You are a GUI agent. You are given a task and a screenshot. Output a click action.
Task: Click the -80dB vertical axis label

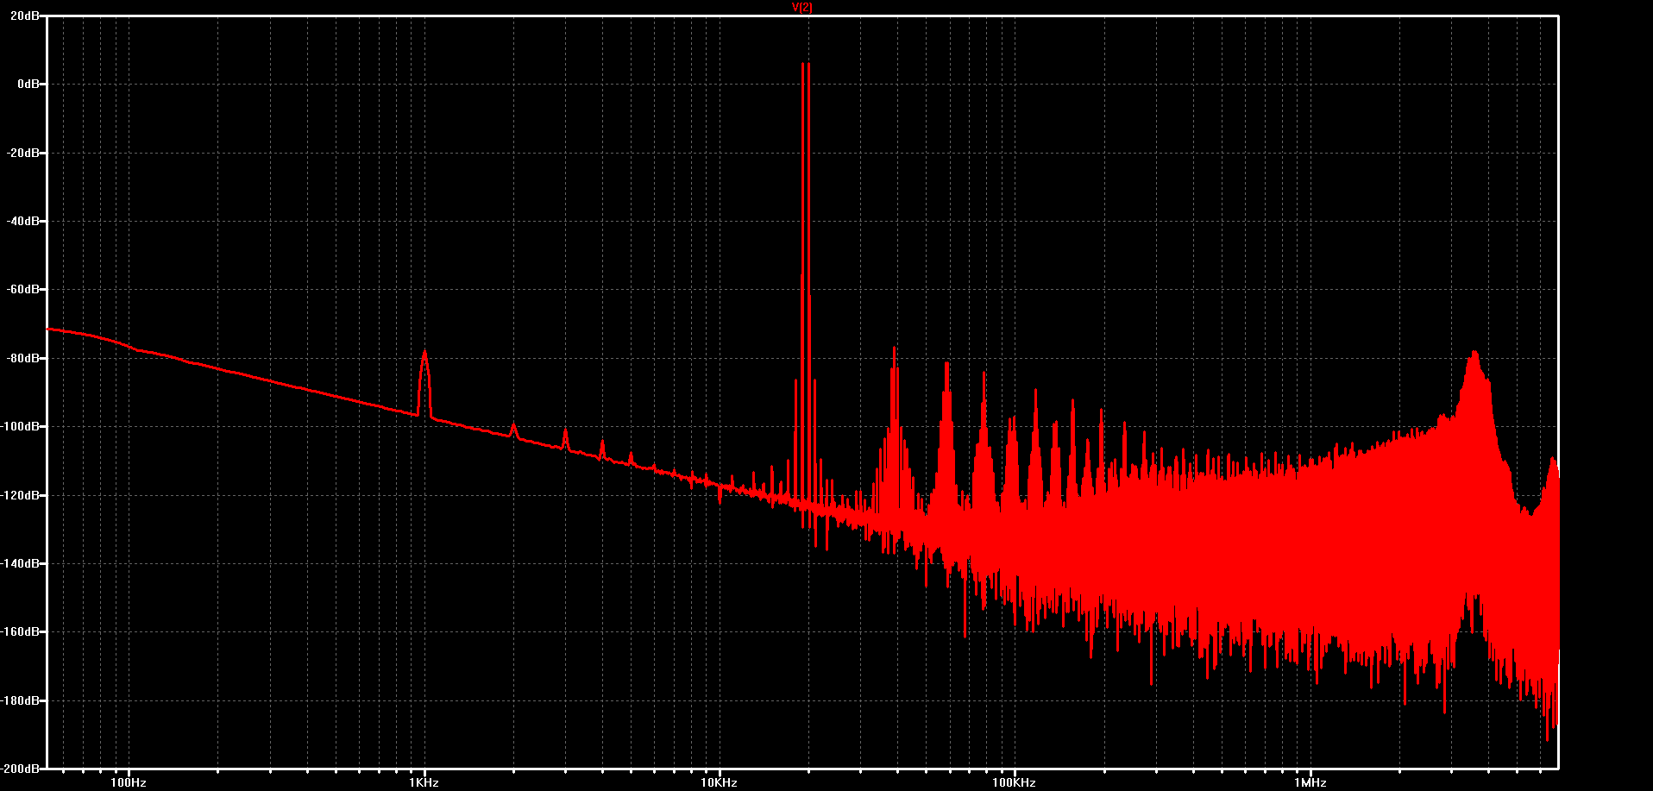pyautogui.click(x=22, y=358)
